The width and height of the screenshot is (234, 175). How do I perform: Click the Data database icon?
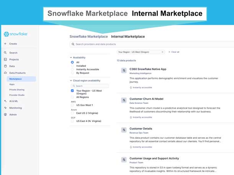(5, 66)
